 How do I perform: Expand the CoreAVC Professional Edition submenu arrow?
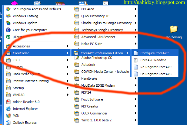(x=128, y=53)
